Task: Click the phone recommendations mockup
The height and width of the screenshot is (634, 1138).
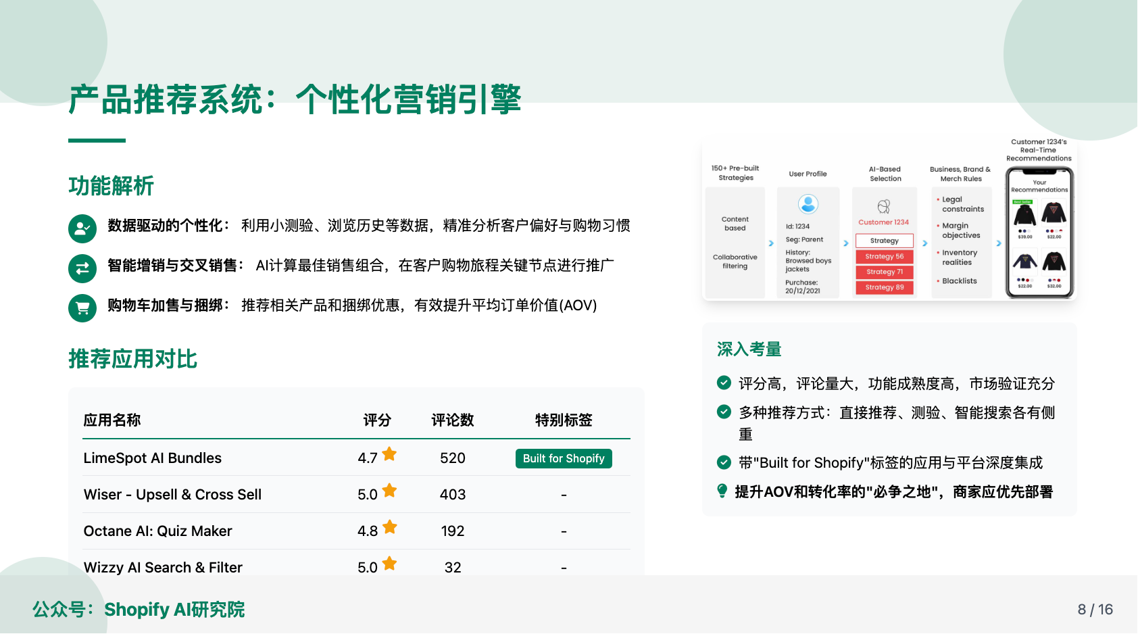Action: tap(1039, 233)
